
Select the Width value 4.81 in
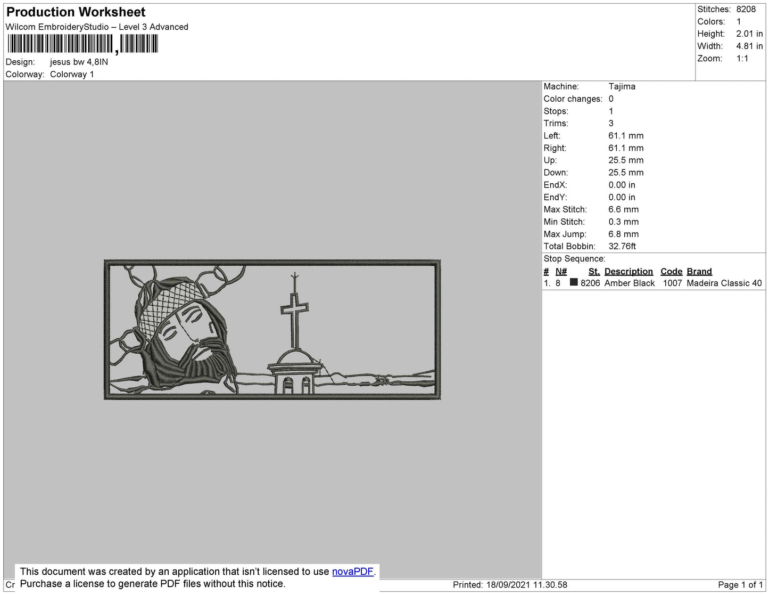pyautogui.click(x=749, y=46)
